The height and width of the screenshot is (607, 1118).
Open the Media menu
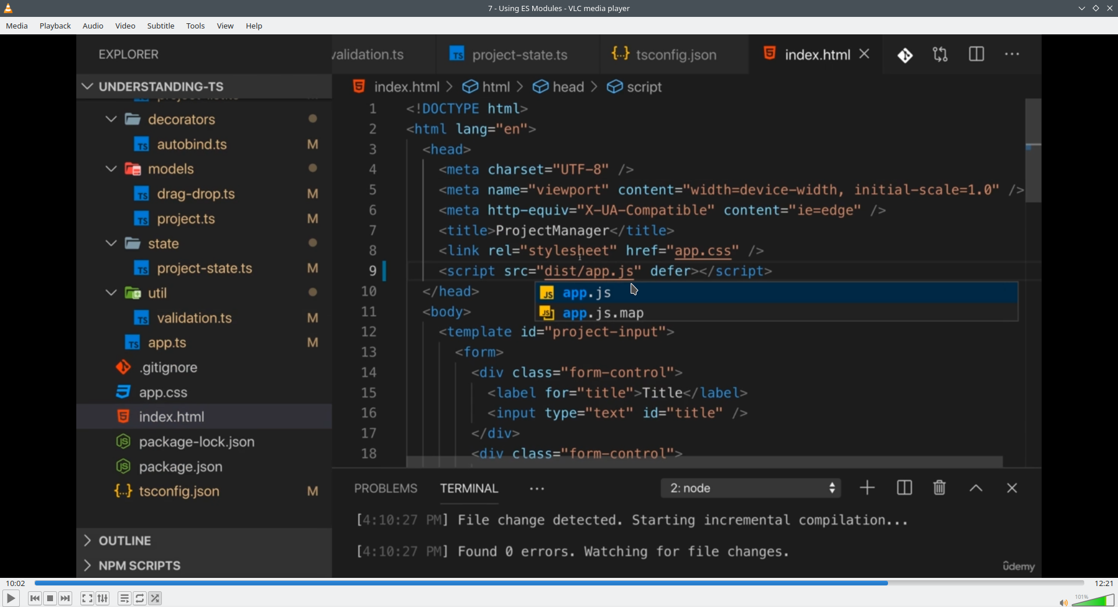click(x=17, y=26)
